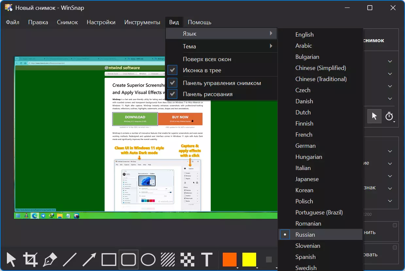The image size is (405, 271).
Task: Switch language to Arabic
Action: 321,46
